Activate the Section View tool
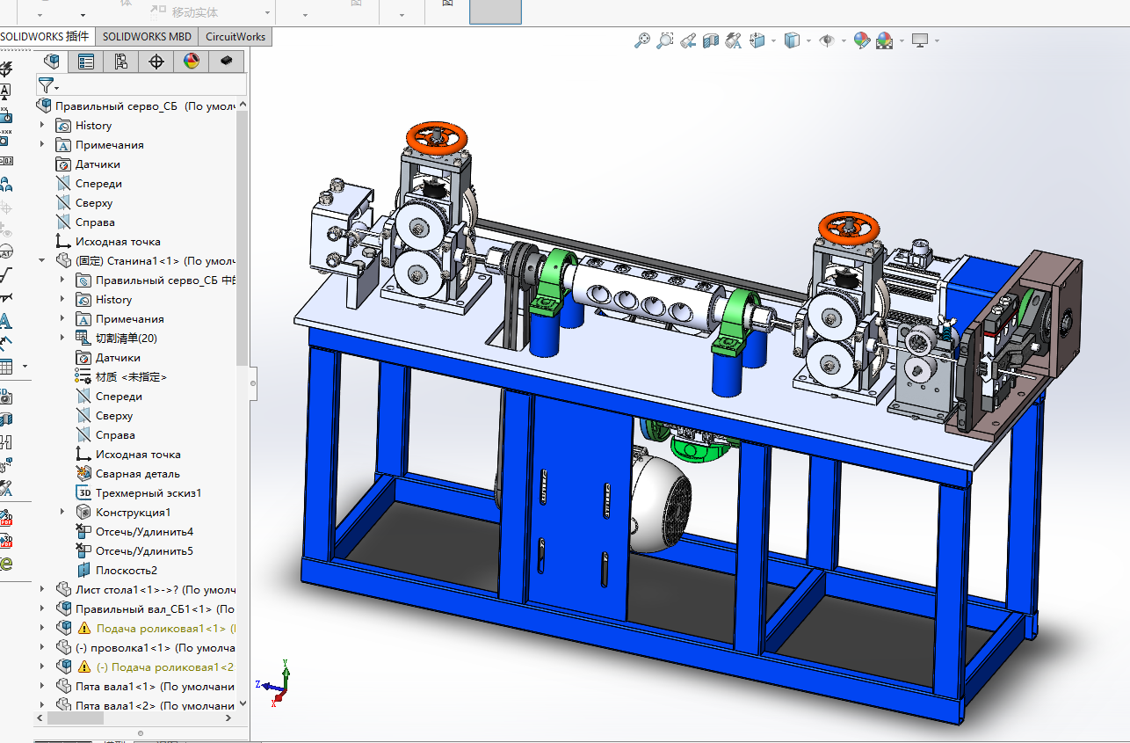Screen dimensions: 1130x743 [x=711, y=40]
